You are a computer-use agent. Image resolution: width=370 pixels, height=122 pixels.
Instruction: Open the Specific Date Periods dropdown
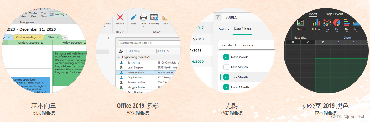247,45
